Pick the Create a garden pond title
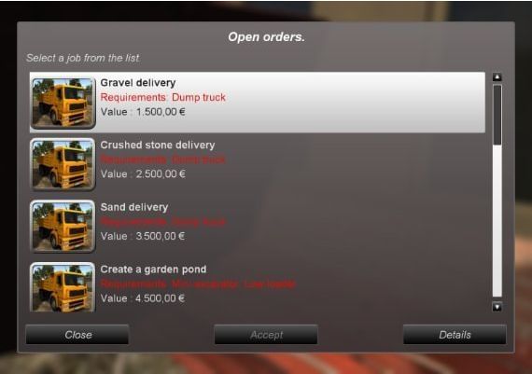The width and height of the screenshot is (532, 374). coord(153,270)
